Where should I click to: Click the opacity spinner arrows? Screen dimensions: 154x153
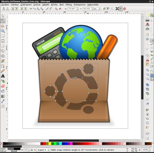click(29, 150)
